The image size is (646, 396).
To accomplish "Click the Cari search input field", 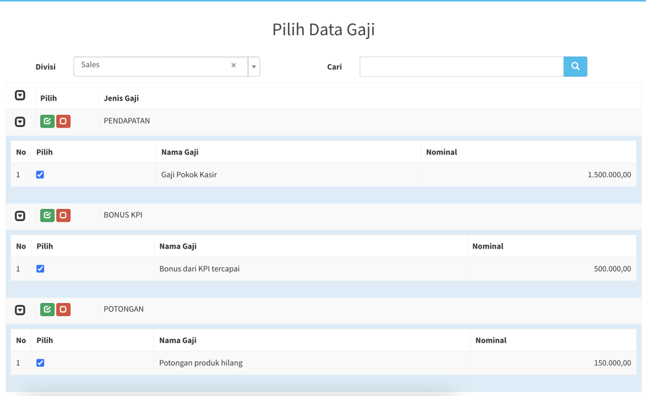I will click(x=461, y=67).
